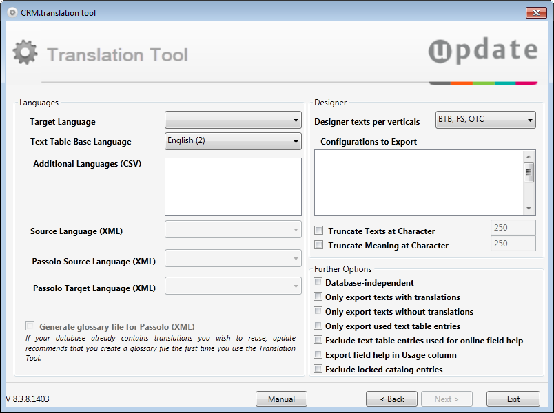
Task: Click the Manual button
Action: [281, 399]
